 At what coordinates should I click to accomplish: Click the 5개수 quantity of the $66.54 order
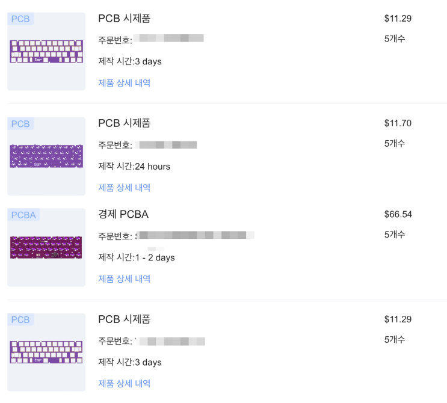tap(395, 235)
